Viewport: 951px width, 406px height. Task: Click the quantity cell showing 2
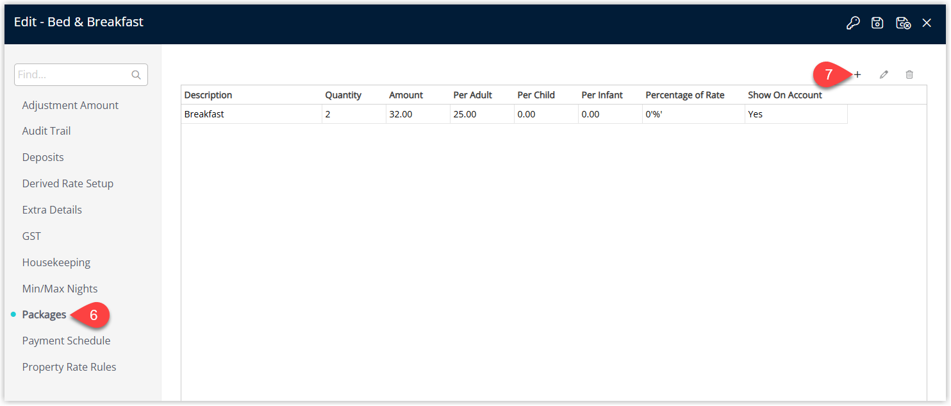click(354, 114)
